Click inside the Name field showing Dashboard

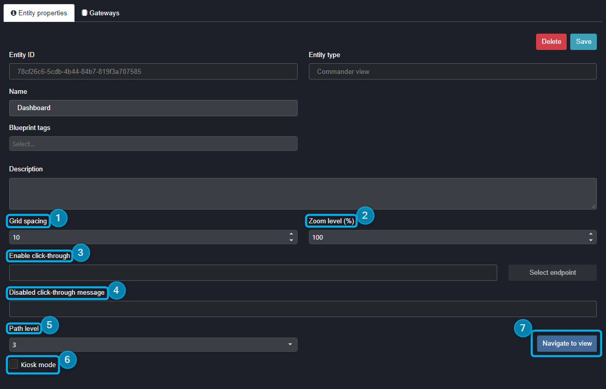tap(153, 108)
